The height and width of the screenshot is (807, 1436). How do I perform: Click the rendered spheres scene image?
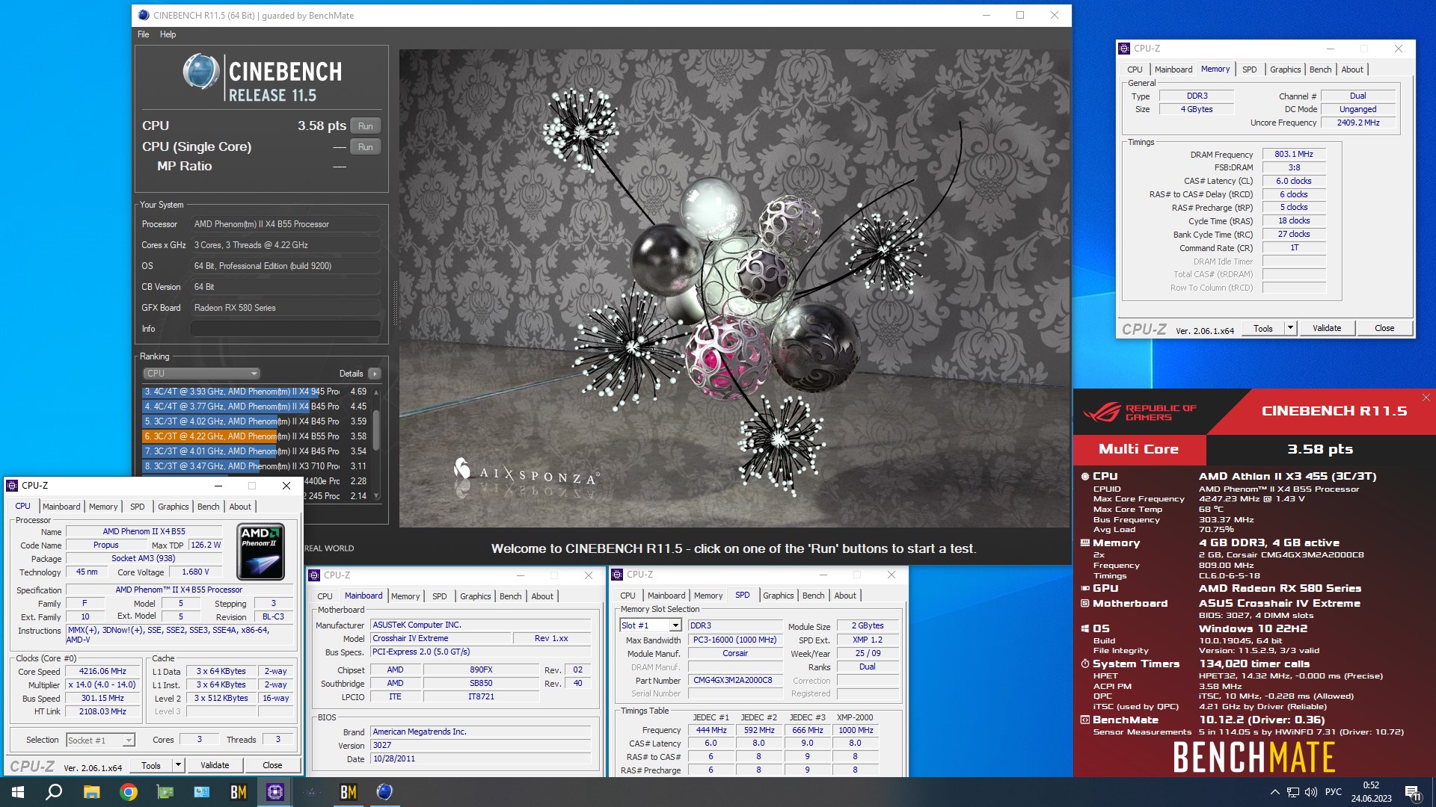click(734, 288)
